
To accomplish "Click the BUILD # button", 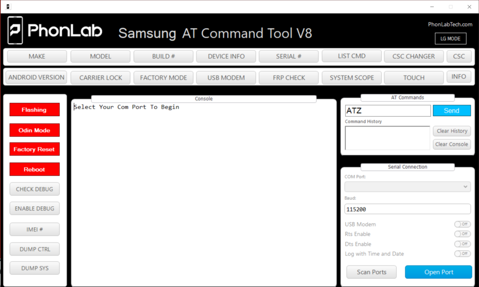I will pos(163,56).
